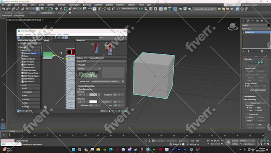Viewport: 271px width, 153px height.
Task: Open the Modifier List dropdown
Action: click(256, 29)
